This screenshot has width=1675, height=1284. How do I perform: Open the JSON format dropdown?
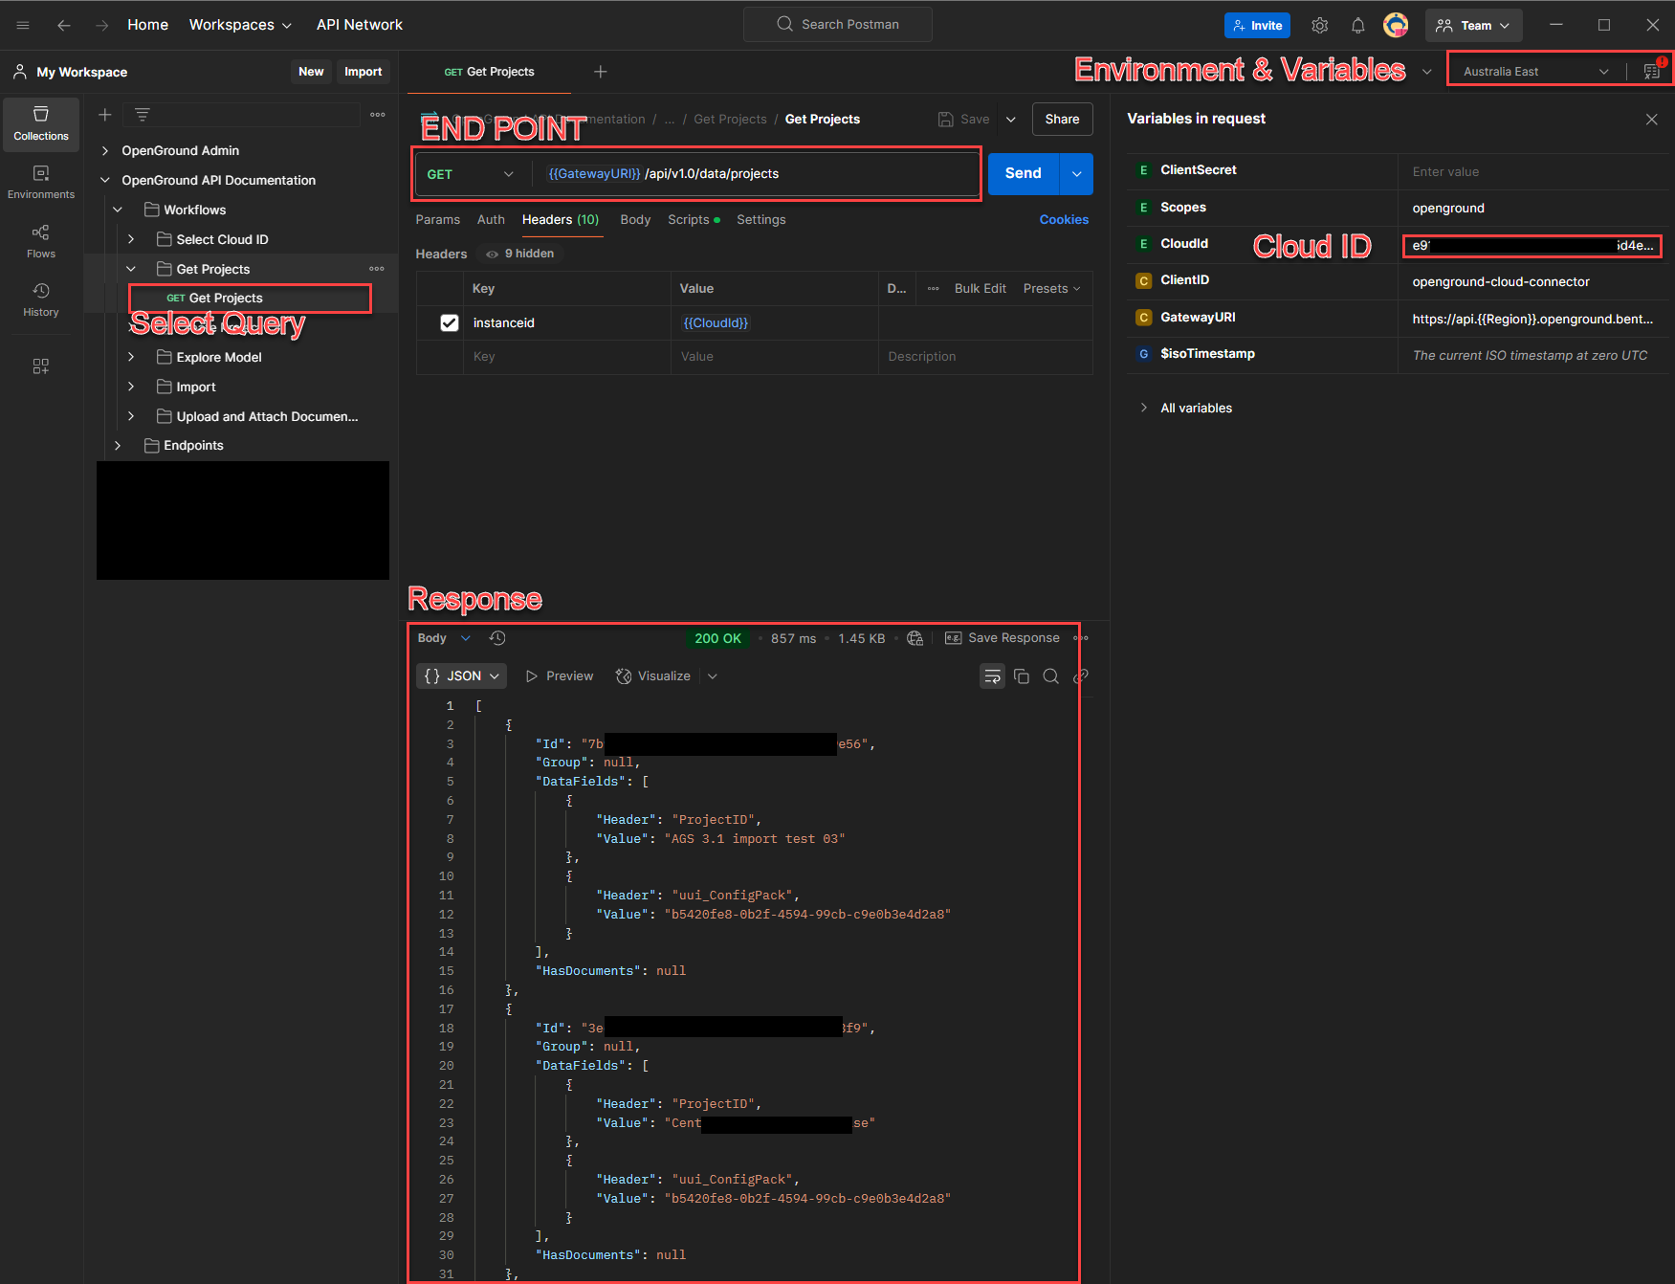click(462, 676)
